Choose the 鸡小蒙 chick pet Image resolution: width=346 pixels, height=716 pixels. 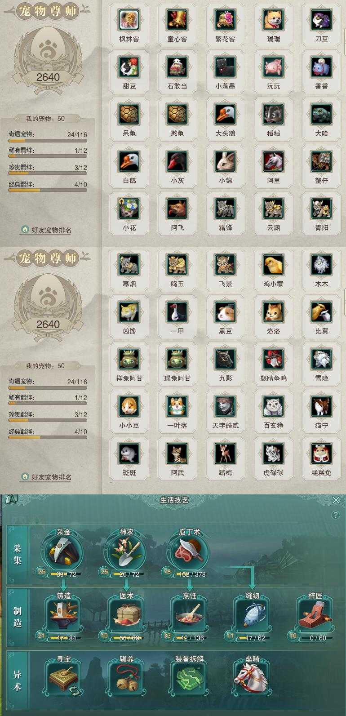(x=273, y=265)
